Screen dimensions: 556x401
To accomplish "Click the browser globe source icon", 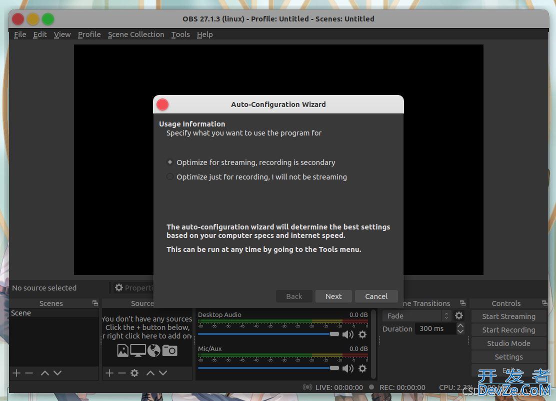I will 153,350.
